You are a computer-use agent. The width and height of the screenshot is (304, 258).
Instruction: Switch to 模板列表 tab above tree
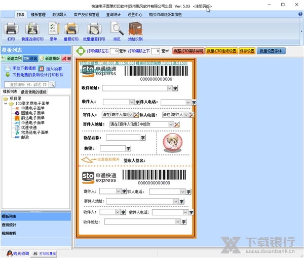point(10,92)
